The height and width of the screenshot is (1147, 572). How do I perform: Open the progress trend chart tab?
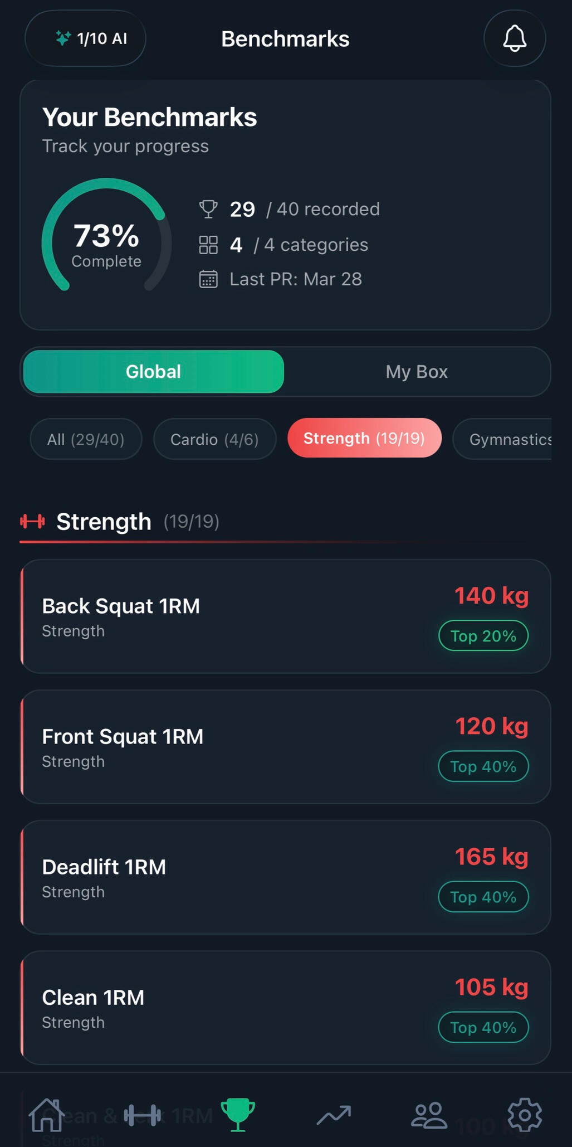334,1115
